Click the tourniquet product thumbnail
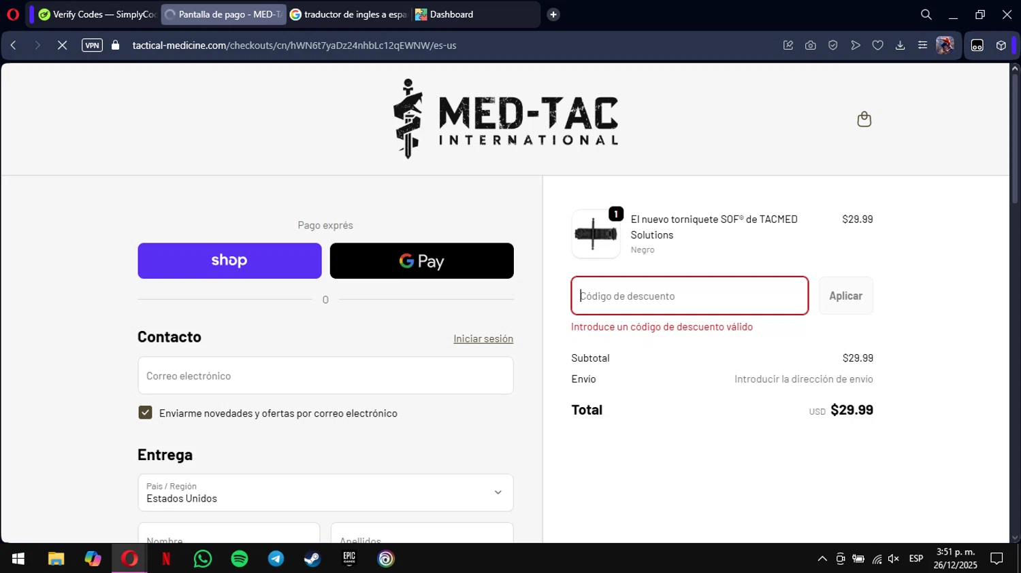The width and height of the screenshot is (1021, 573). click(596, 234)
